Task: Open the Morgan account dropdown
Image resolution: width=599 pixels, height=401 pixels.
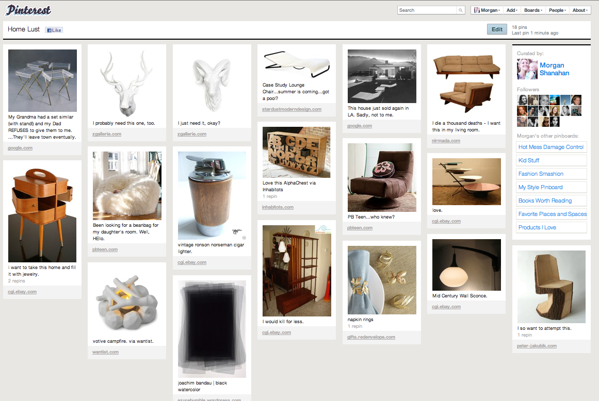Action: point(486,10)
